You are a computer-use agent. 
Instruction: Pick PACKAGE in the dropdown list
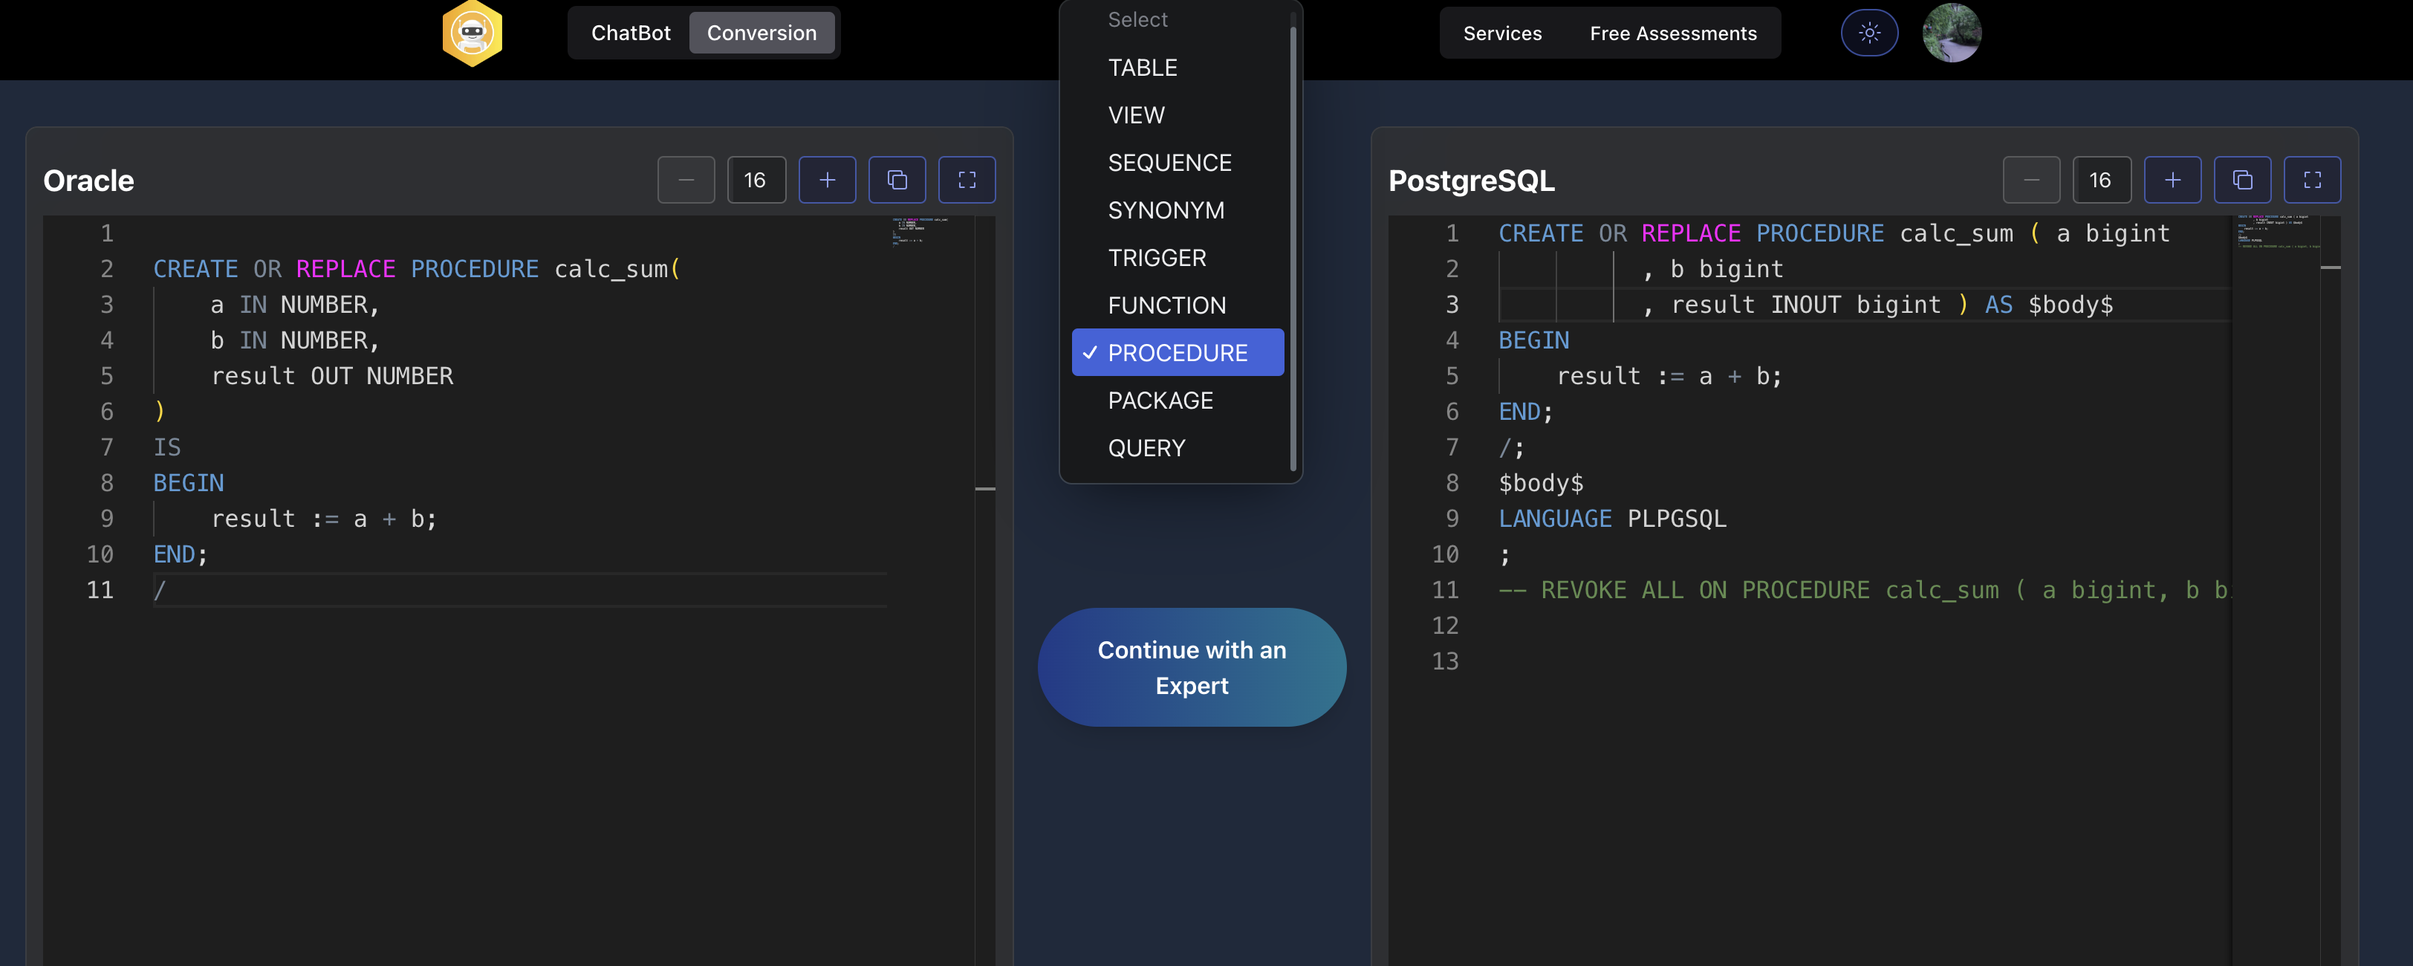point(1160,401)
